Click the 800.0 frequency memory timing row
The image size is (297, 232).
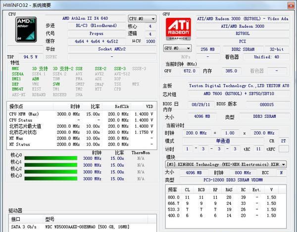pyautogui.click(x=228, y=197)
